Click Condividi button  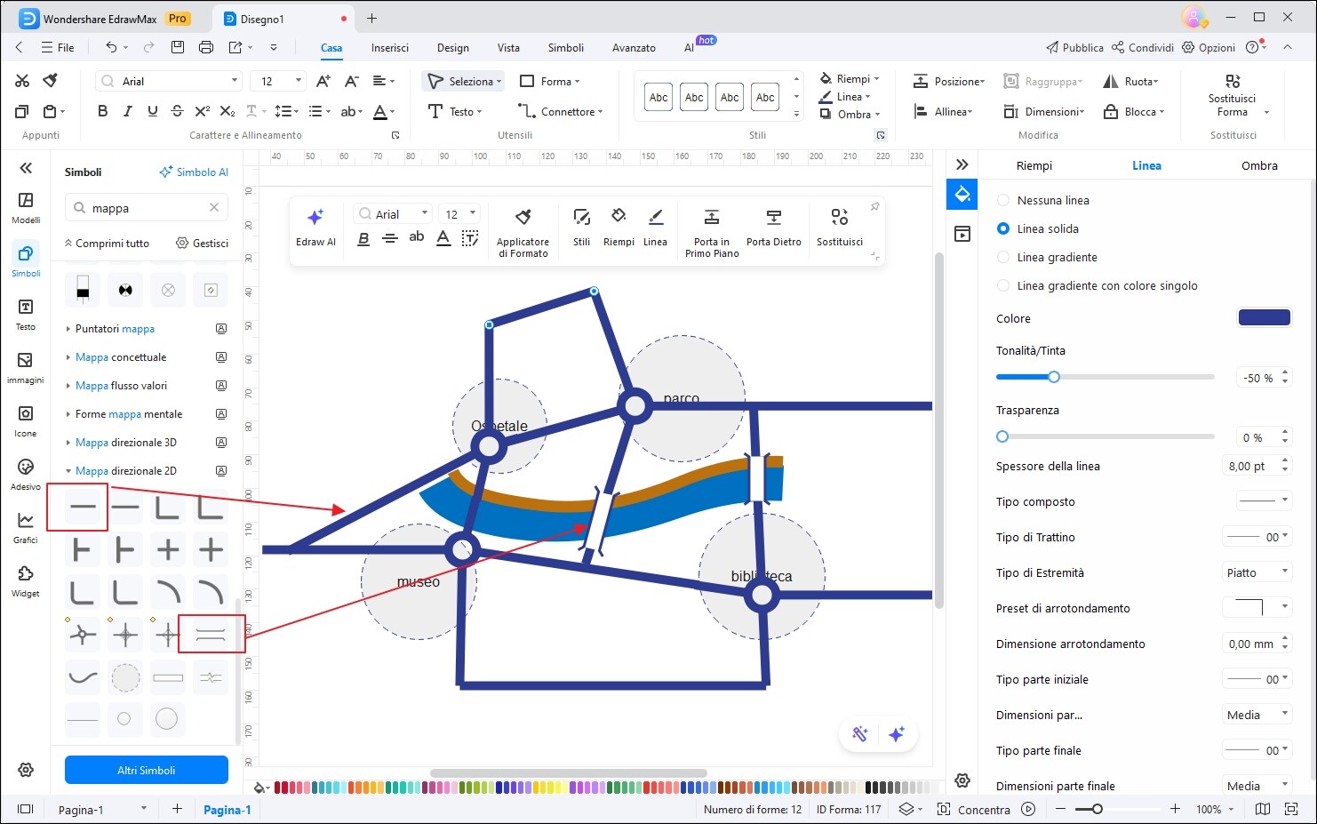[x=1143, y=47]
